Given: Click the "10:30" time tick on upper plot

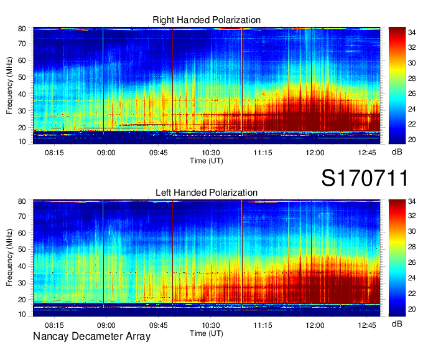Looking at the screenshot, I should tap(210, 153).
